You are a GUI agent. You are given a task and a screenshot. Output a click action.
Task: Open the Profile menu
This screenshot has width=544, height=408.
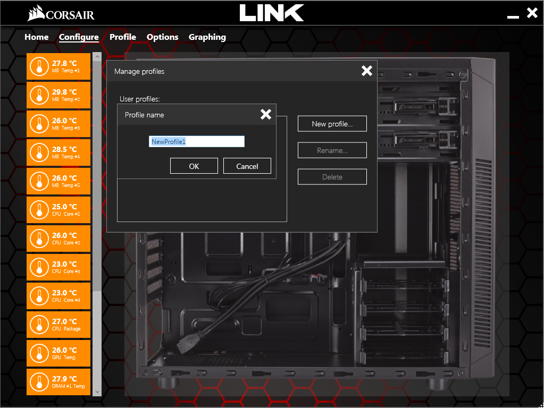click(x=123, y=37)
